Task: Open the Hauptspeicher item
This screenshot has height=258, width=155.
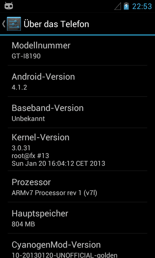Action: click(77, 218)
